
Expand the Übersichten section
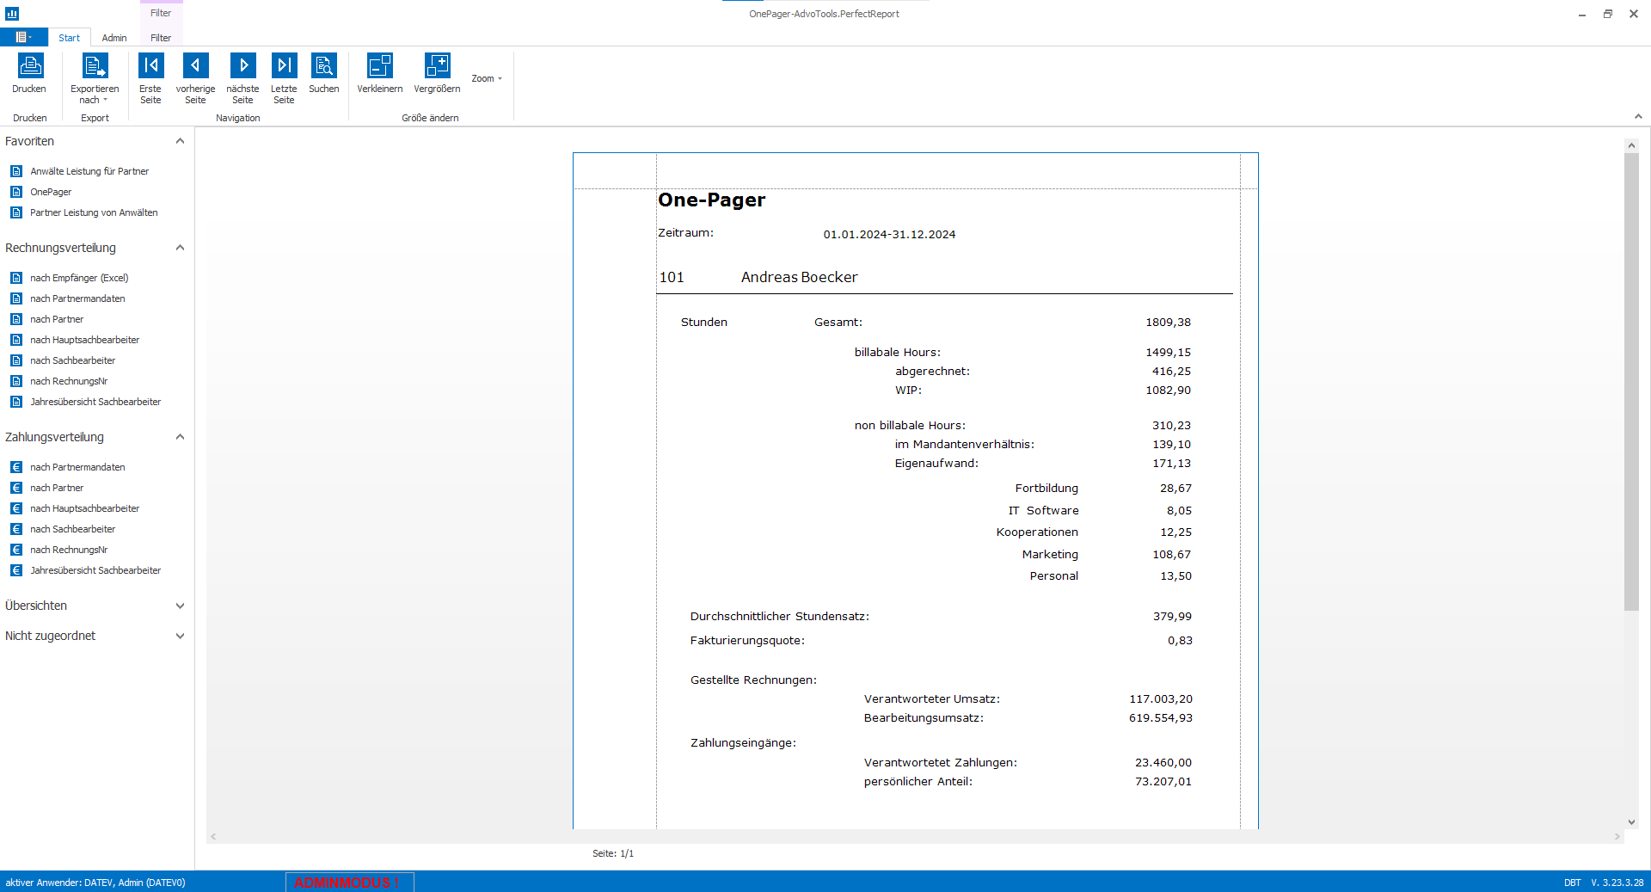(180, 606)
